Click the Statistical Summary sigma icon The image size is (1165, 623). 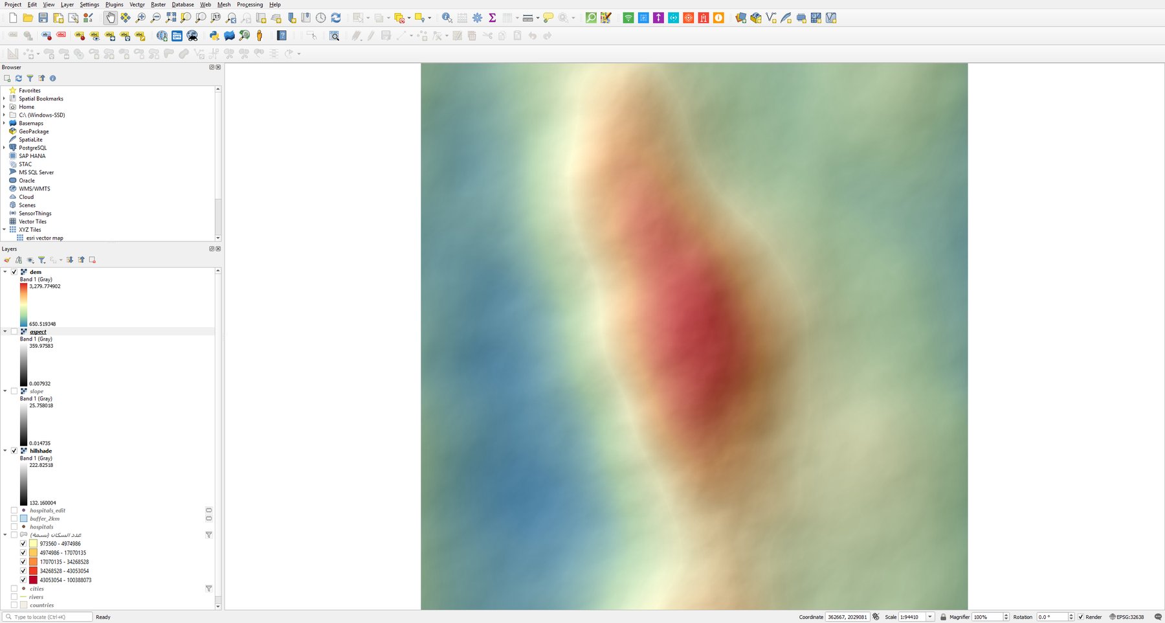(x=493, y=18)
